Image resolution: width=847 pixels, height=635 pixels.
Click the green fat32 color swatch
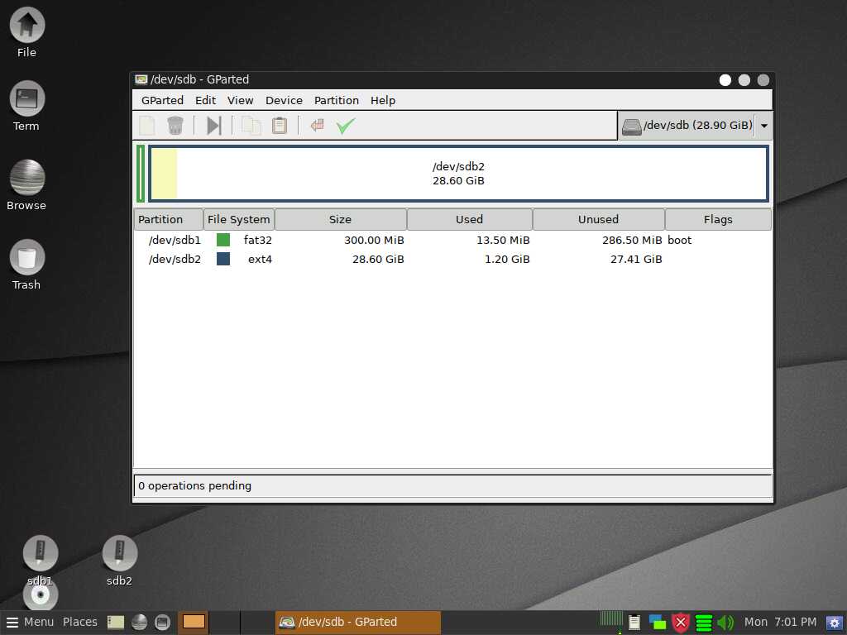223,240
